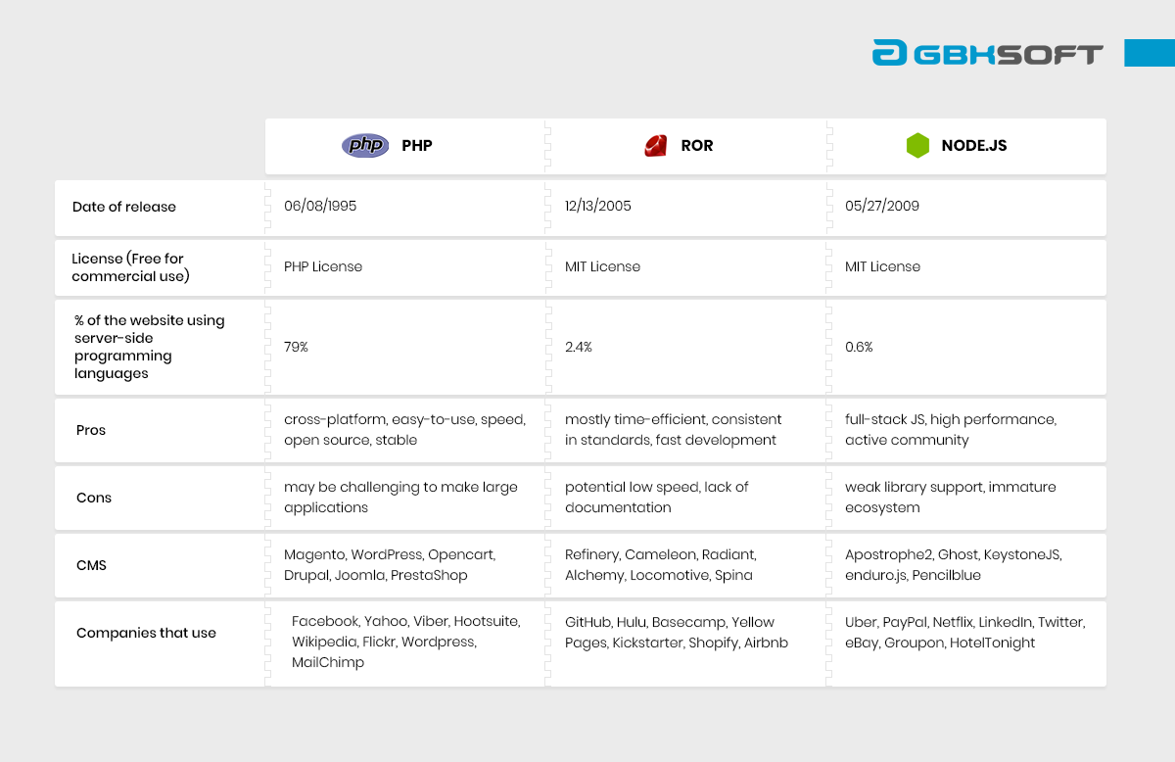Click the blue rectangle beside GBKSOFT logo
Viewport: 1175px width, 762px height.
(1150, 53)
